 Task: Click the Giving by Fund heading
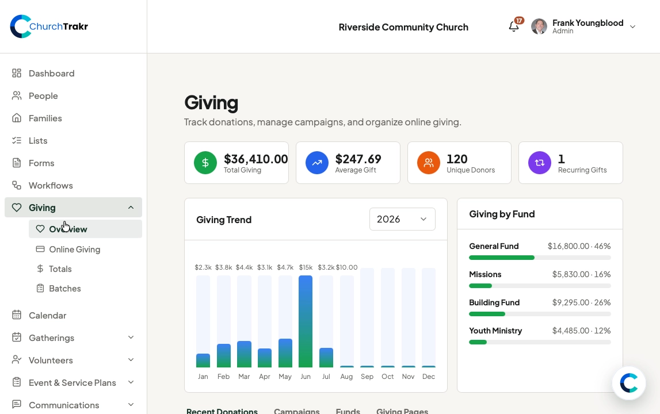502,214
